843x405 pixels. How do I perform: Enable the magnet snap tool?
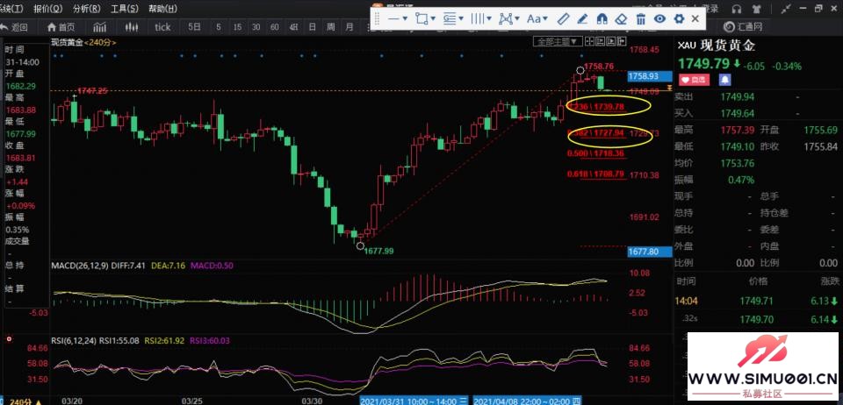coord(602,18)
